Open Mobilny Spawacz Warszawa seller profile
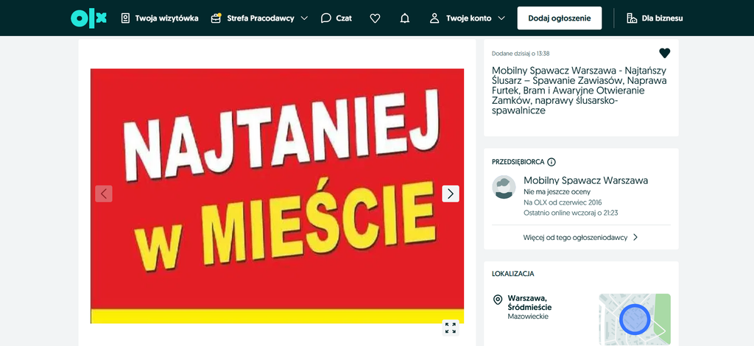The image size is (754, 346). click(x=585, y=180)
